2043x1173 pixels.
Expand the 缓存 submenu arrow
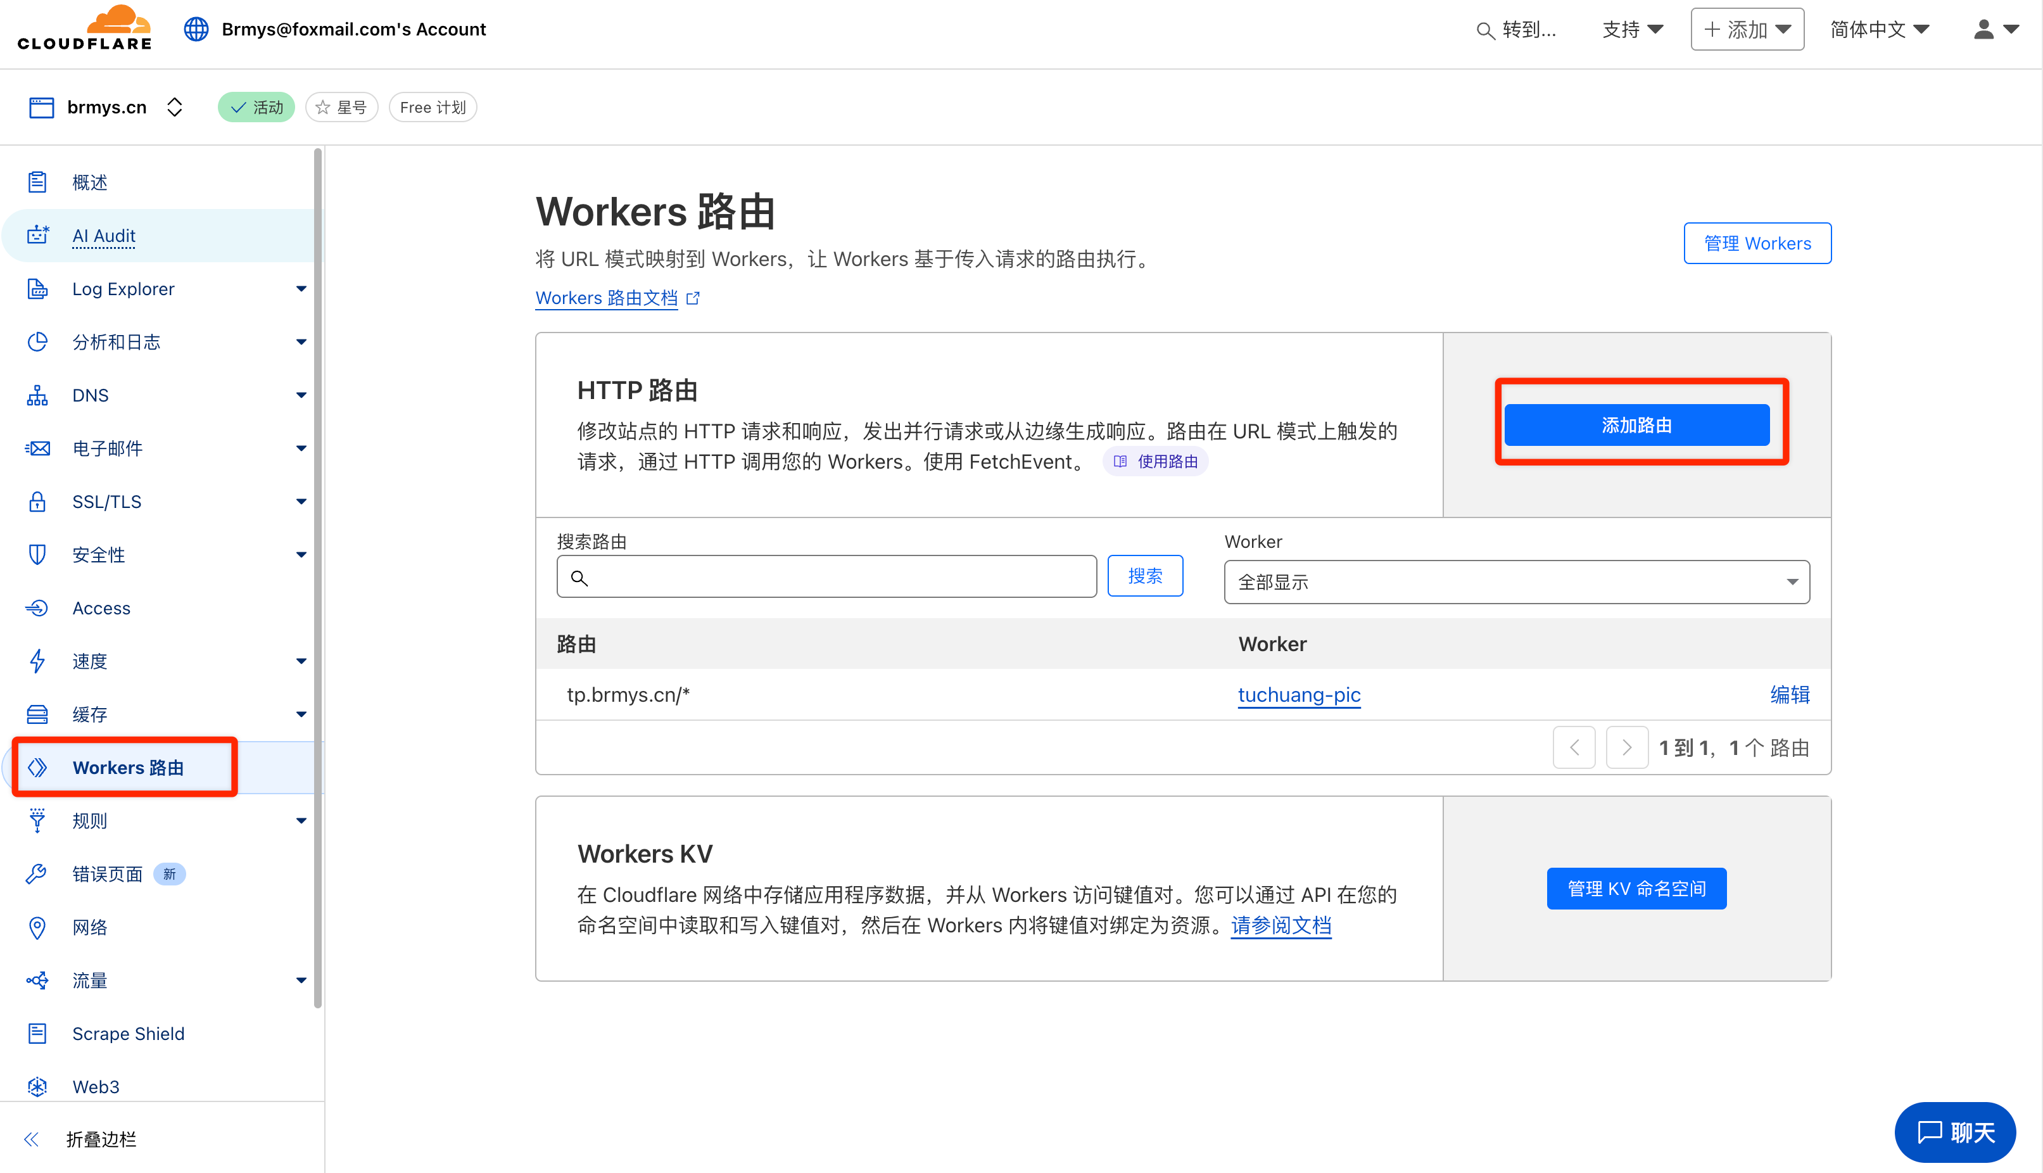[301, 714]
